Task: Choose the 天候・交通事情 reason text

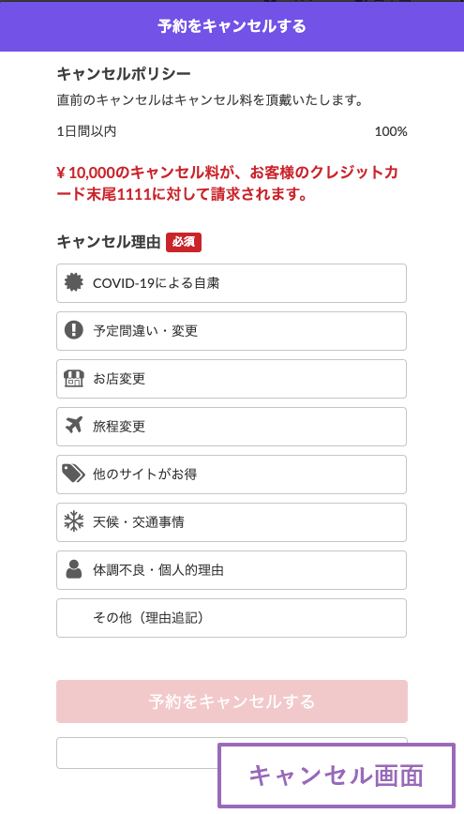Action: 139,521
